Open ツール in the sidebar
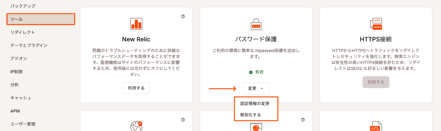The height and width of the screenshot is (131, 441). click(x=41, y=19)
